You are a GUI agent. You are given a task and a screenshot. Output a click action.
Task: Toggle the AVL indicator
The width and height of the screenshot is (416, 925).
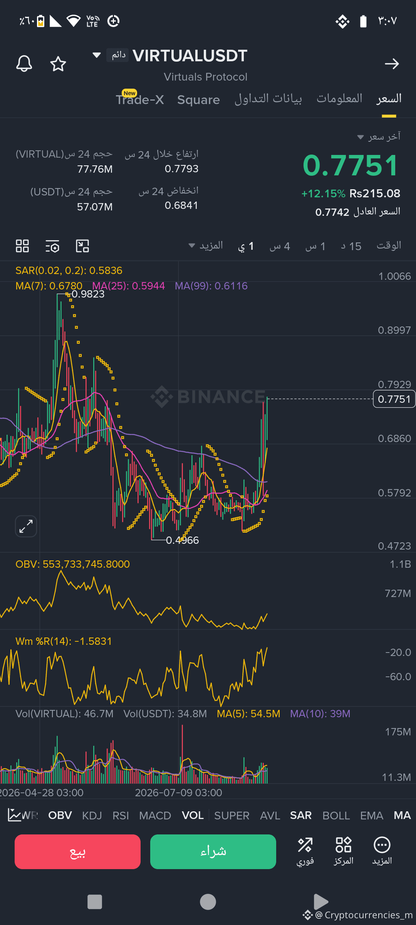click(270, 815)
